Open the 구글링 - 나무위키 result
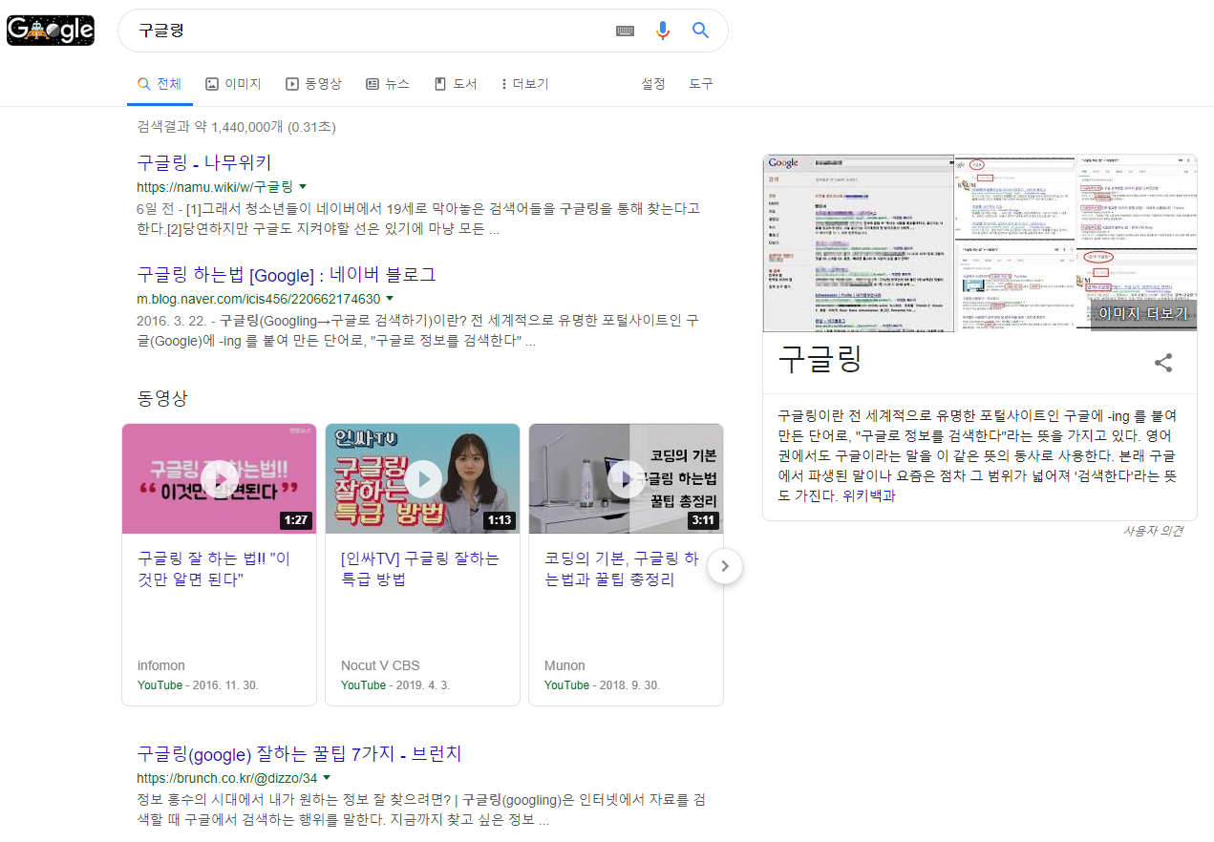This screenshot has height=842, width=1214. [204, 162]
